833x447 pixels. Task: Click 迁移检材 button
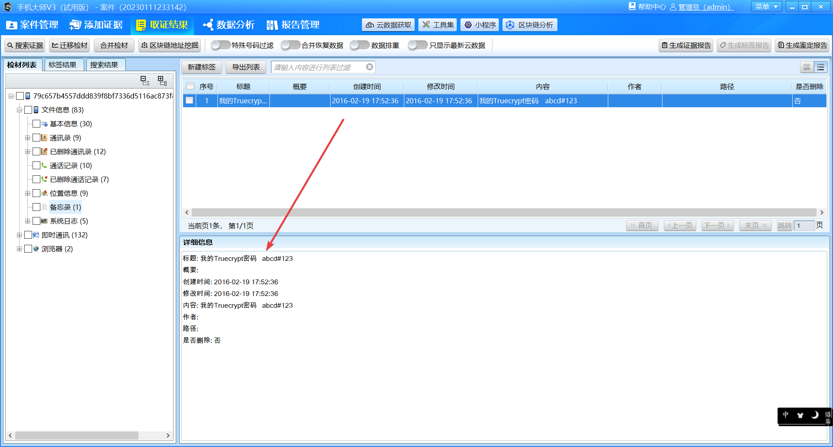[69, 45]
